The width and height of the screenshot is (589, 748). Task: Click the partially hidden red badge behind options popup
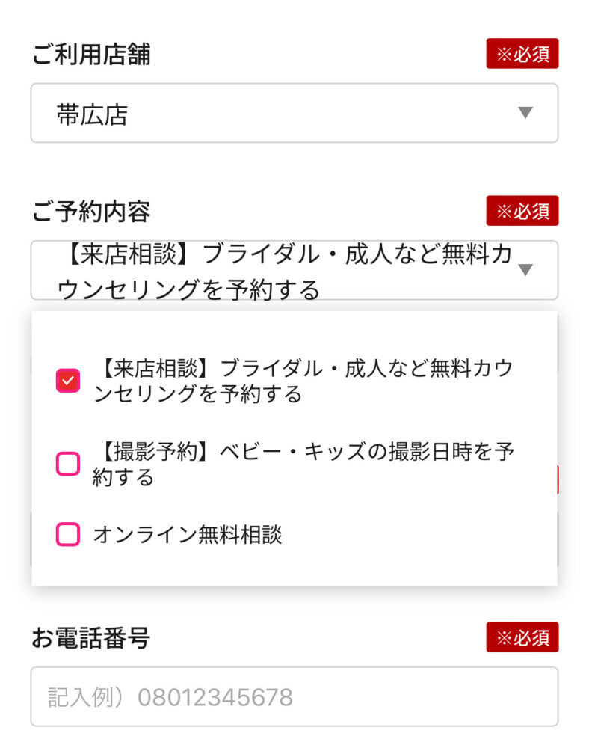coord(558,479)
